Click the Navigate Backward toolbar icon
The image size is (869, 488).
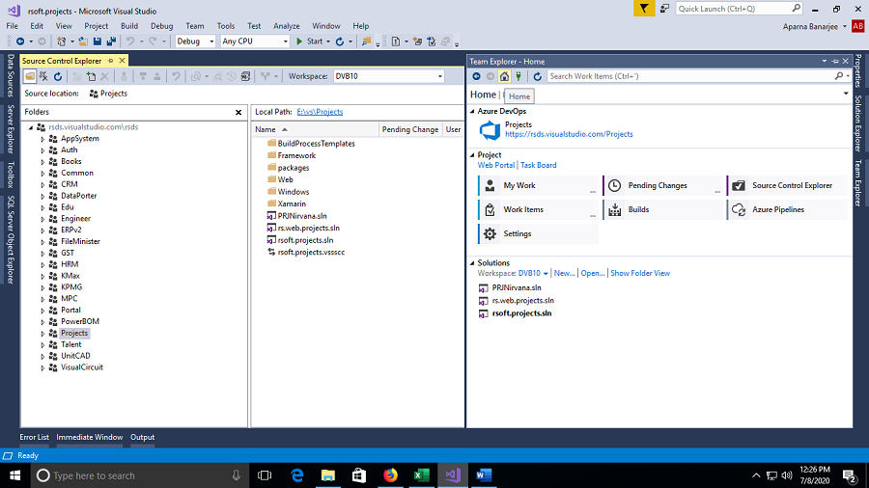[x=20, y=41]
